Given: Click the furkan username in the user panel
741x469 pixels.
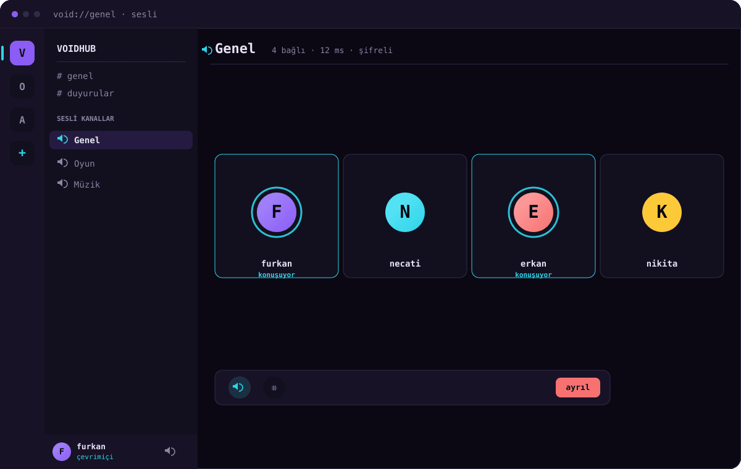Looking at the screenshot, I should (x=91, y=446).
